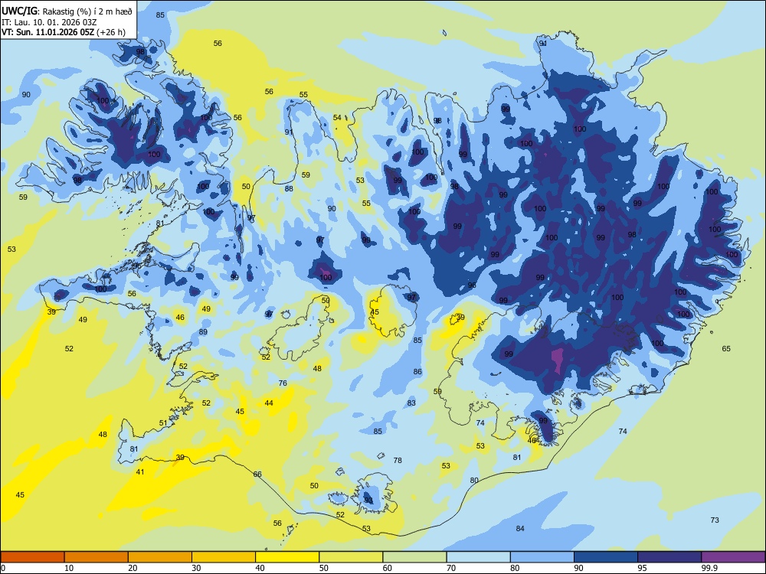Click the map value '51' on Reykjanes
The width and height of the screenshot is (766, 574).
click(163, 423)
